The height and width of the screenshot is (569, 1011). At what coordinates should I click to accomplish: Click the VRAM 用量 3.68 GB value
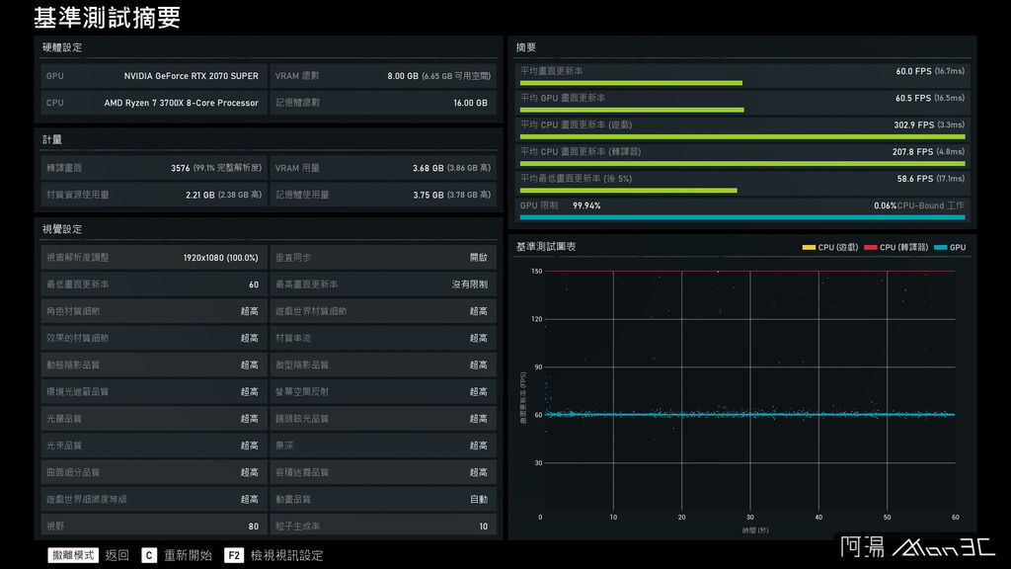point(451,168)
